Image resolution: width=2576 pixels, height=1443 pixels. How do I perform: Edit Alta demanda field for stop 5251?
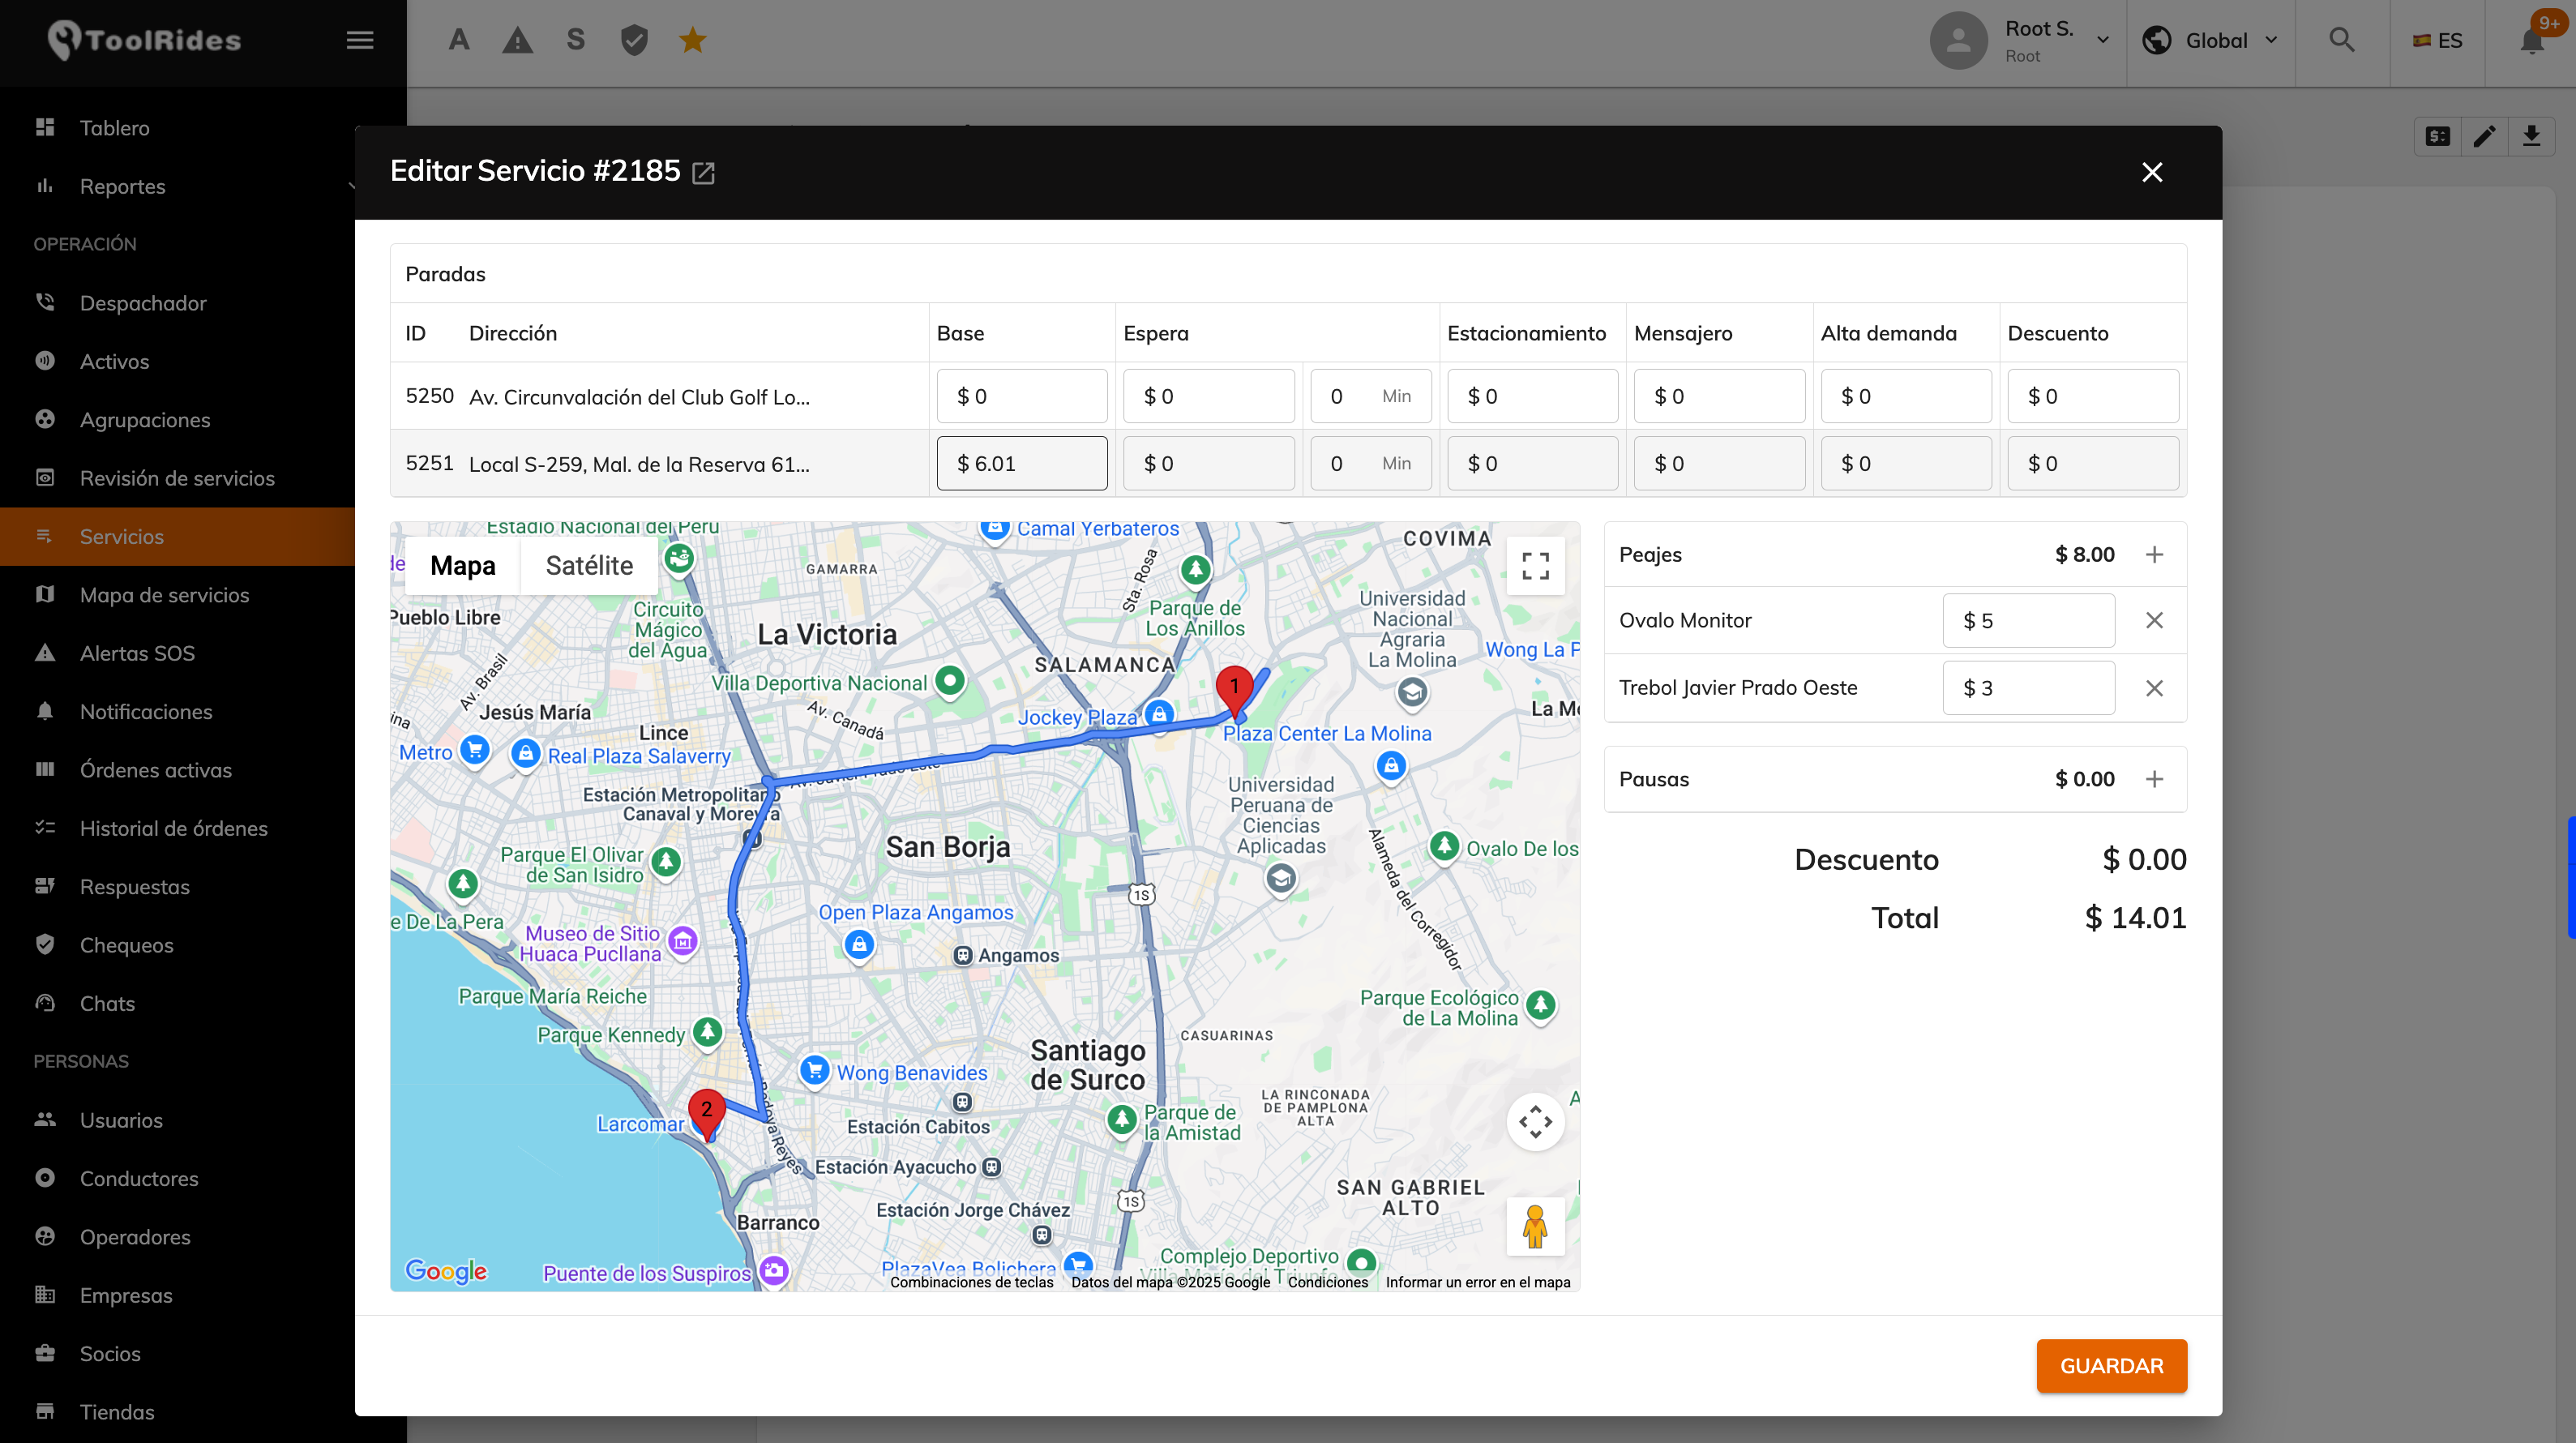1906,463
